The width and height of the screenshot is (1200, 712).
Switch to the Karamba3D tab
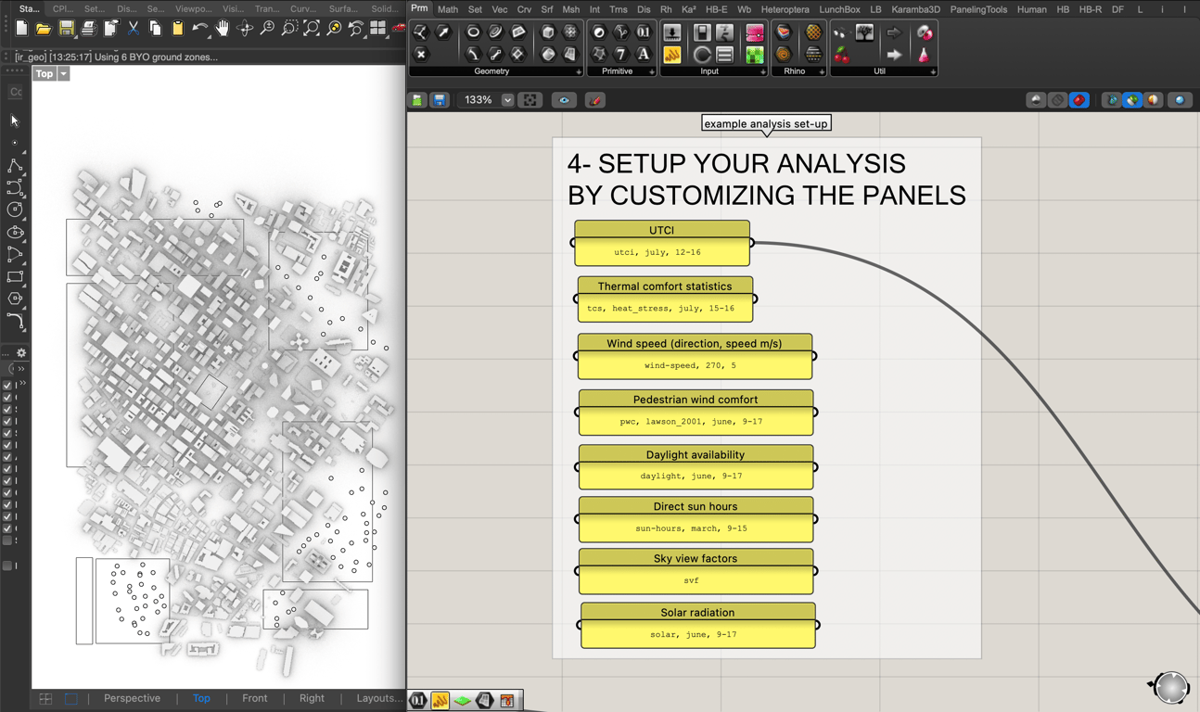pos(915,9)
